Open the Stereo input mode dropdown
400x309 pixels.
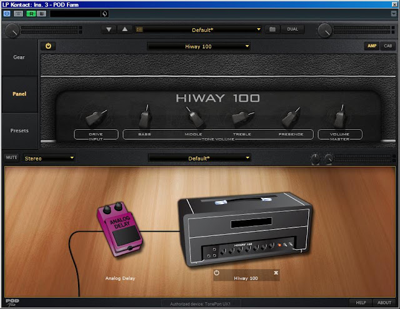click(49, 158)
